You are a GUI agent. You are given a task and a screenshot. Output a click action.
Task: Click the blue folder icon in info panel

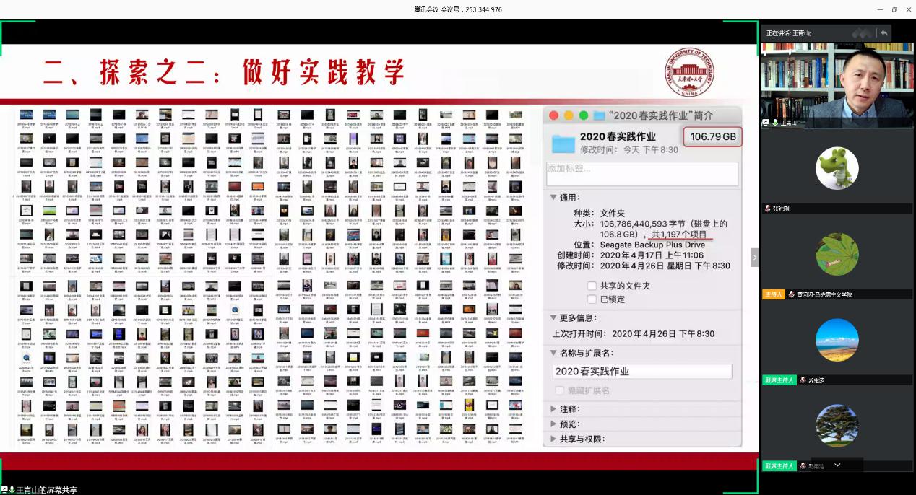pos(563,142)
